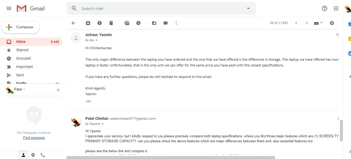351x159 pixels.
Task: Show trimmed content ellipsis in Yasmin's message
Action: (x=89, y=101)
